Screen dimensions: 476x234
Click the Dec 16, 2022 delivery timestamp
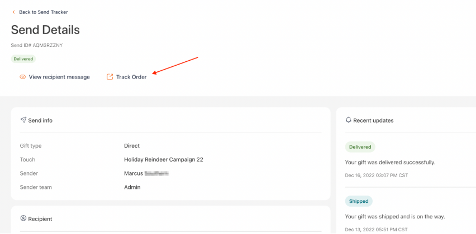coord(377,175)
